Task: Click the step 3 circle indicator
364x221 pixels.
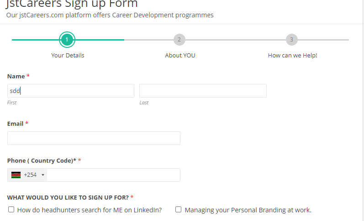Action: pyautogui.click(x=291, y=40)
